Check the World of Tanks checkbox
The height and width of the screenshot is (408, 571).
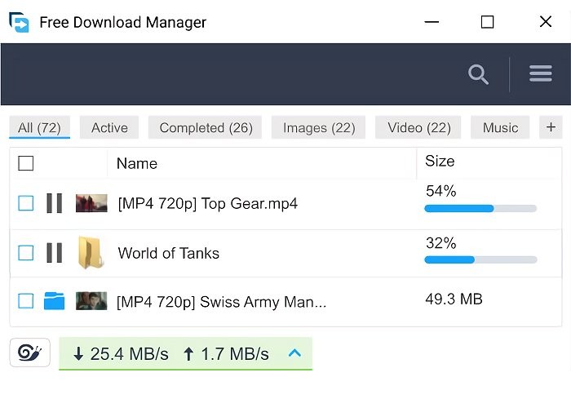26,253
